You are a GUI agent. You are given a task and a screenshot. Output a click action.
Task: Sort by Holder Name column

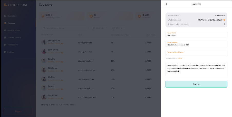[x=47, y=35]
